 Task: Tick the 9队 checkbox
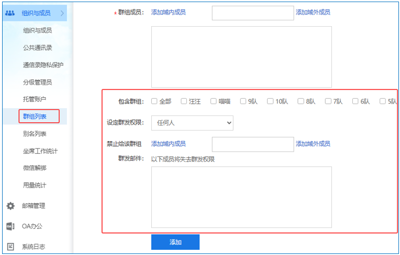click(243, 101)
